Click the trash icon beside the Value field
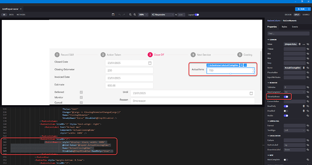 300,44
